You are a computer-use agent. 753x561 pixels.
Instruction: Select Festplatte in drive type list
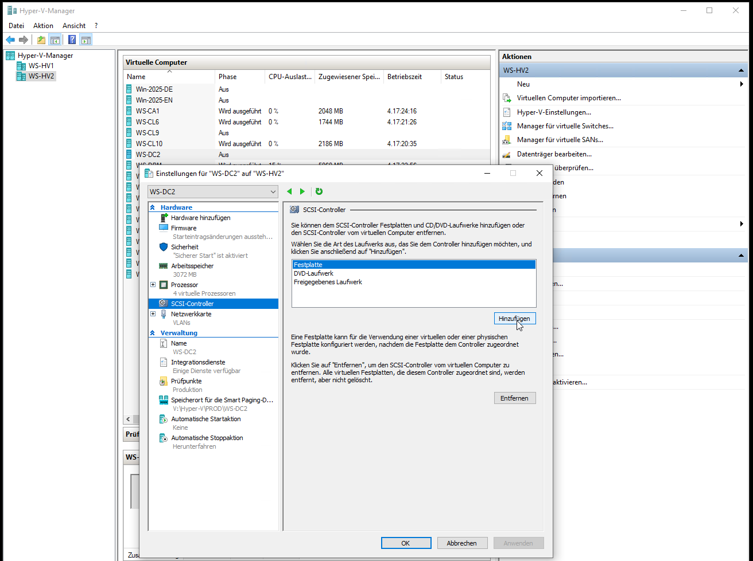tap(414, 265)
